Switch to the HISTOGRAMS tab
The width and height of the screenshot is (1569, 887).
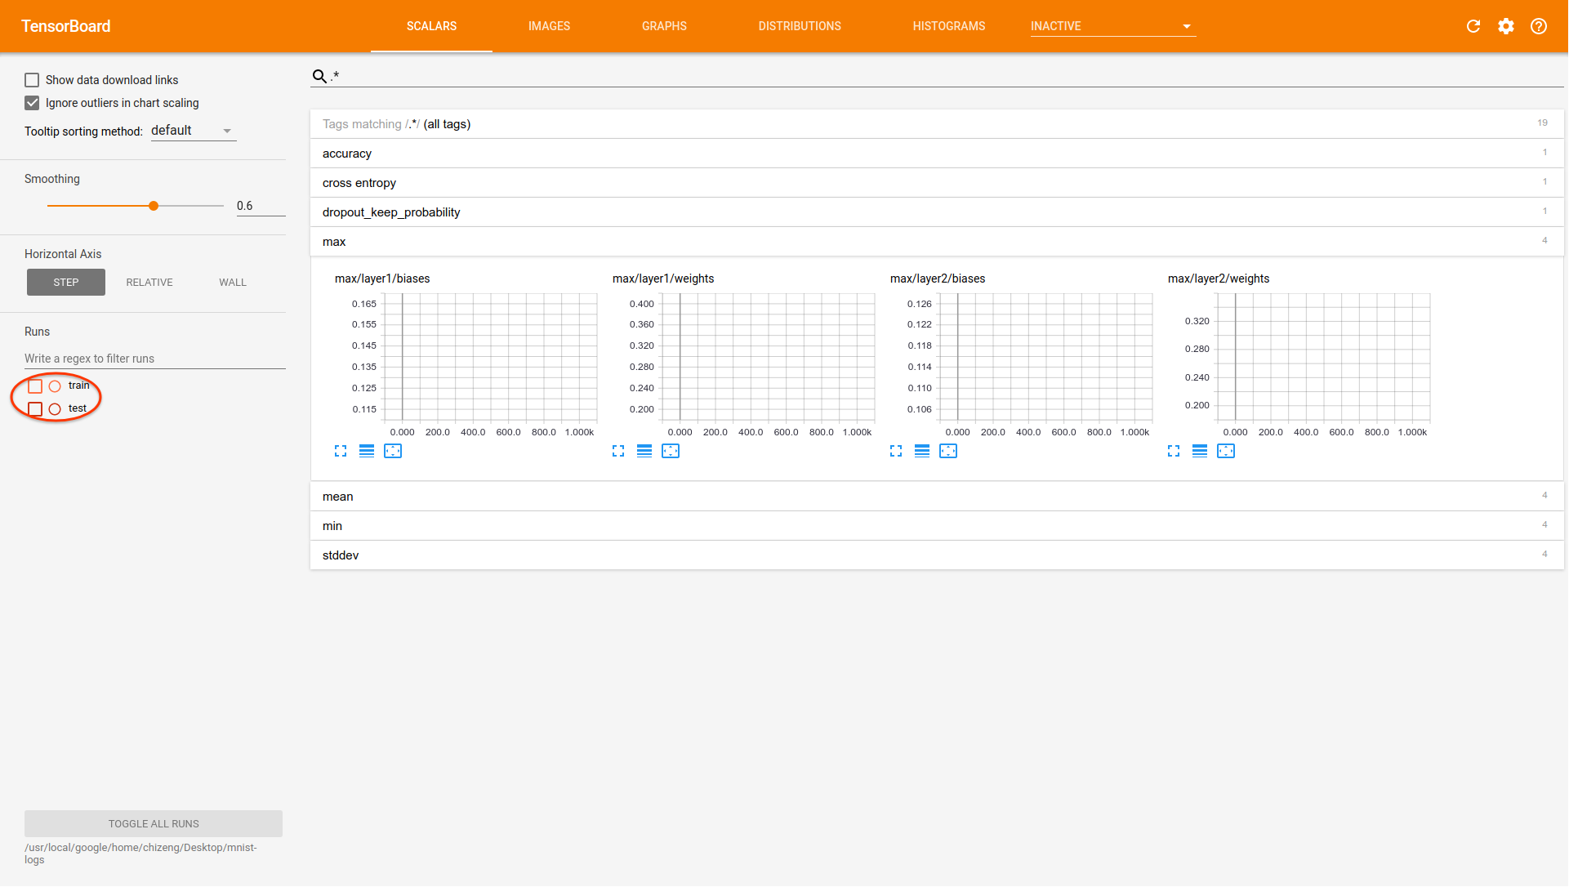(x=948, y=26)
